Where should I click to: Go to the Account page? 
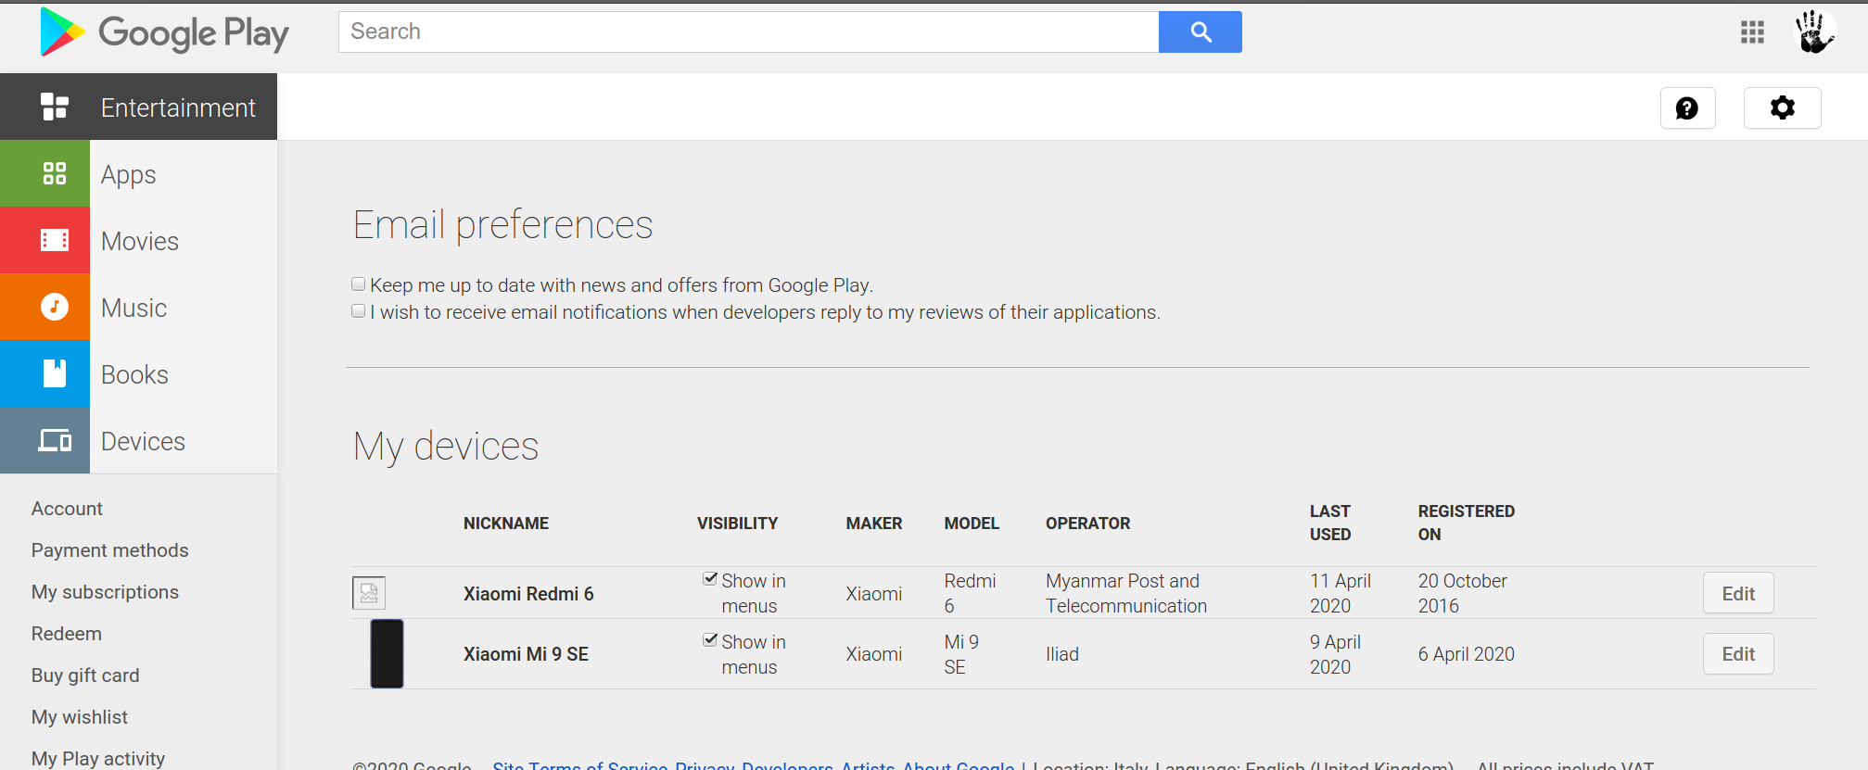point(67,509)
